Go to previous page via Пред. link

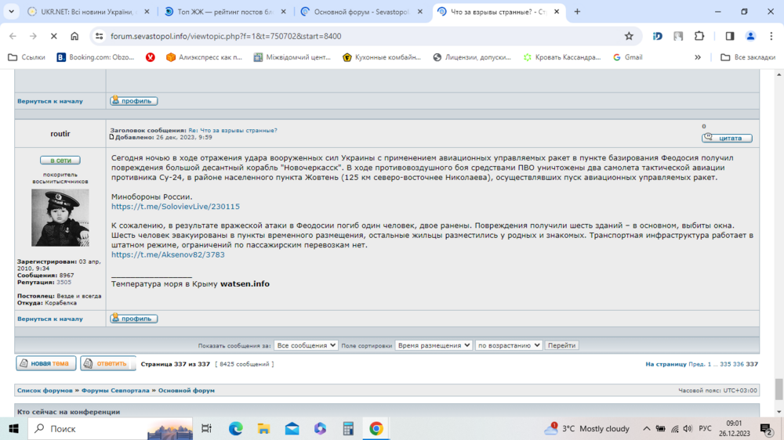[x=696, y=364]
